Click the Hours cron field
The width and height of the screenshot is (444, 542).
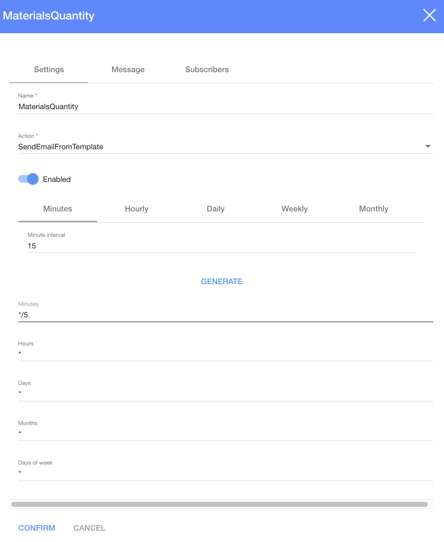(225, 354)
